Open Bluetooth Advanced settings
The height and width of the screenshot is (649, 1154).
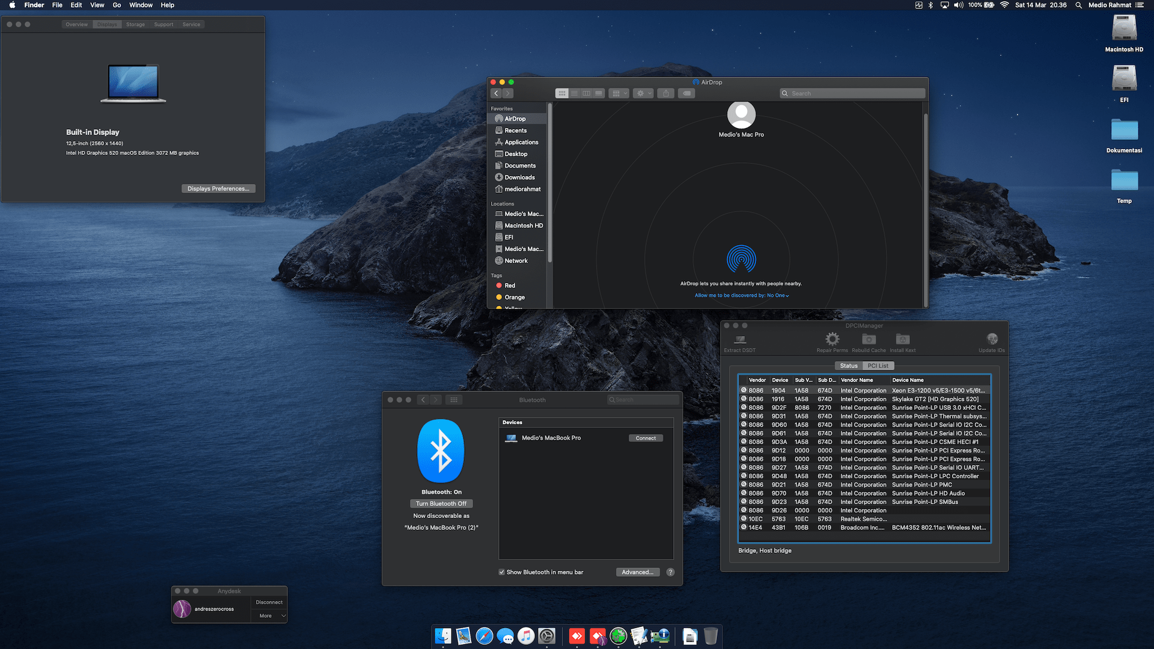tap(638, 572)
